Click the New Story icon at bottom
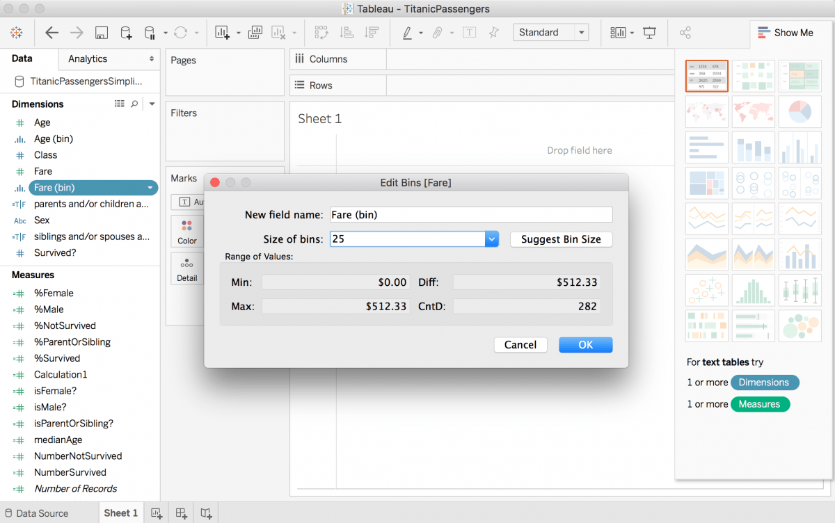The width and height of the screenshot is (835, 523). tap(206, 513)
